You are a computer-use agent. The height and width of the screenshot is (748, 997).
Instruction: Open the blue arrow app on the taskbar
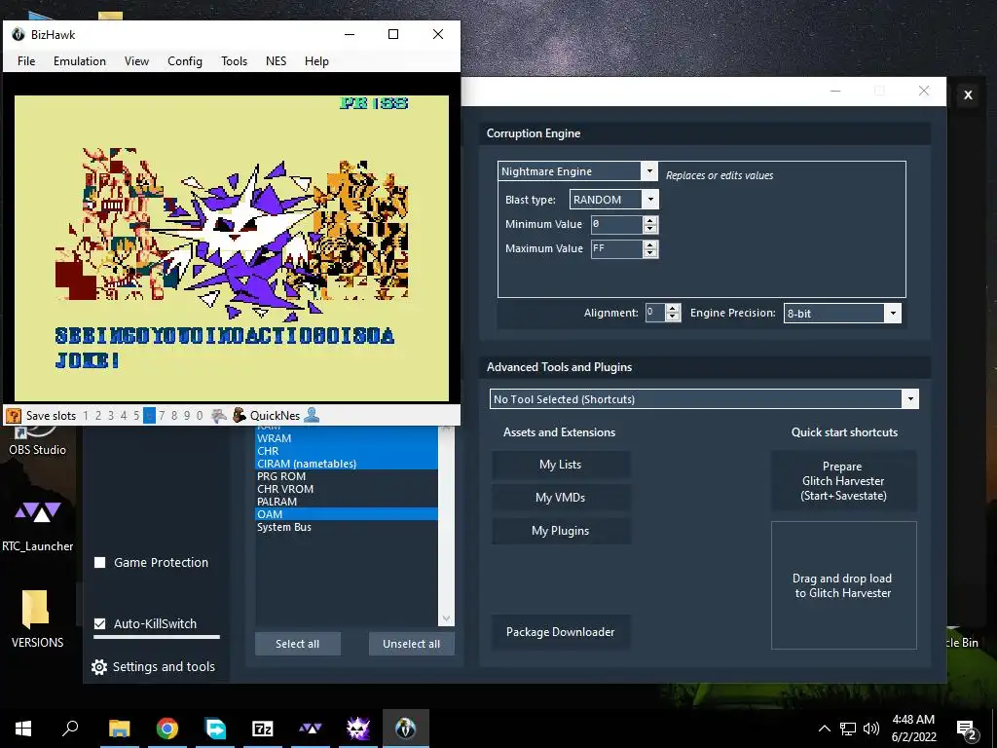(x=215, y=729)
